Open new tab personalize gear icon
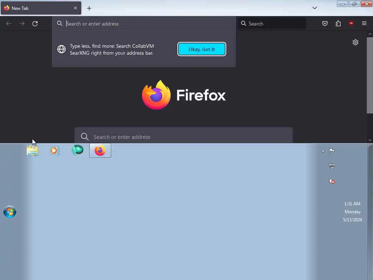This screenshot has height=280, width=373. pyautogui.click(x=355, y=42)
